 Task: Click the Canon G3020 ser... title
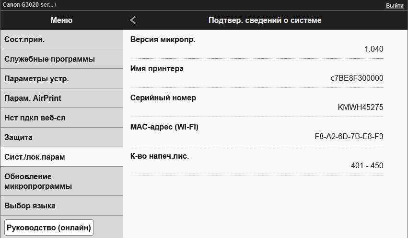(x=29, y=5)
